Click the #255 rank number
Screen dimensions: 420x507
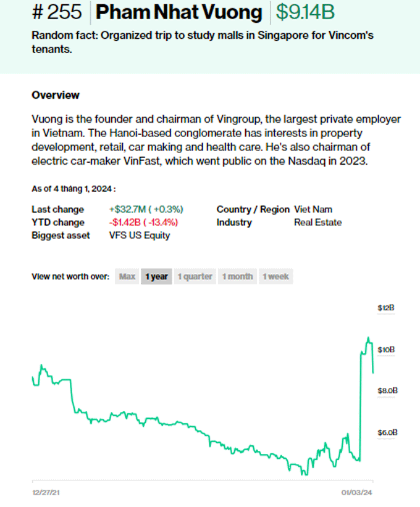pos(56,12)
